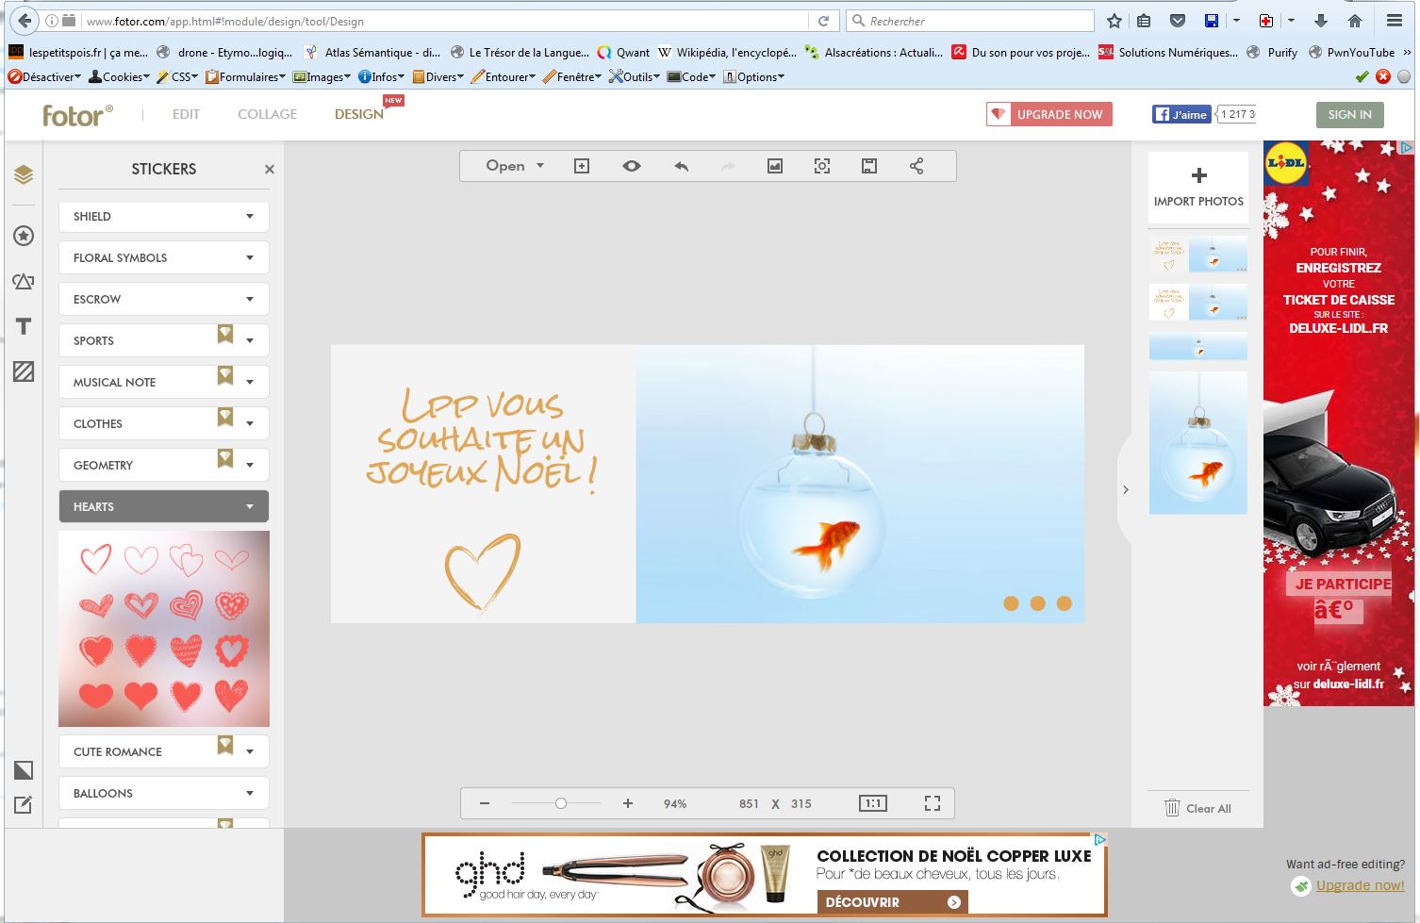Expand the Balloons sticker category
This screenshot has width=1420, height=923.
(163, 793)
